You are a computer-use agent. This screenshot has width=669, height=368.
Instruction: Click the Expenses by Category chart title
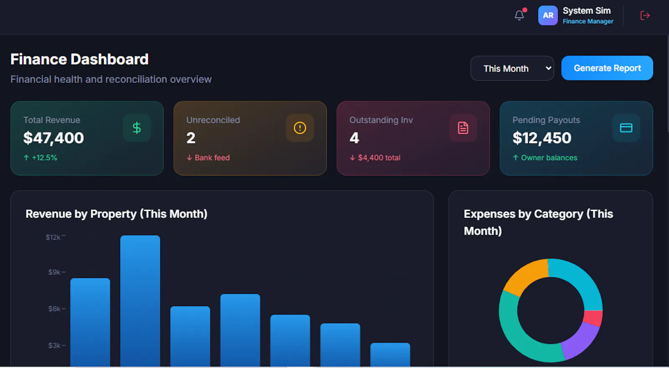pos(538,222)
